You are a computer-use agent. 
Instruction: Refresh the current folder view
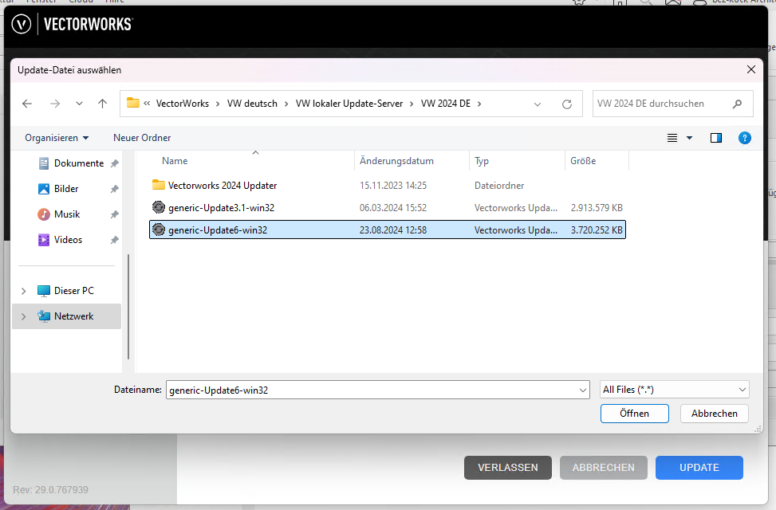567,104
